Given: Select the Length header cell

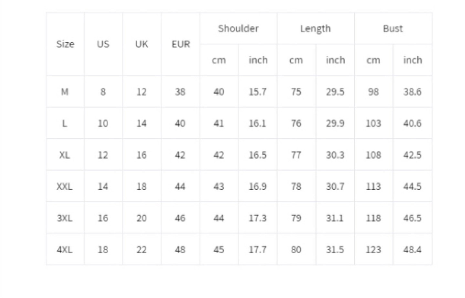Looking at the screenshot, I should pyautogui.click(x=315, y=28).
